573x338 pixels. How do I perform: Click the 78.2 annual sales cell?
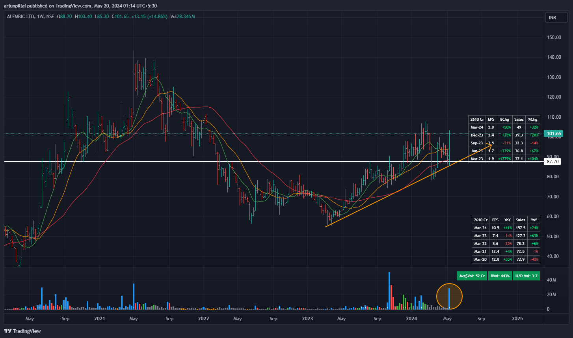(x=521, y=243)
